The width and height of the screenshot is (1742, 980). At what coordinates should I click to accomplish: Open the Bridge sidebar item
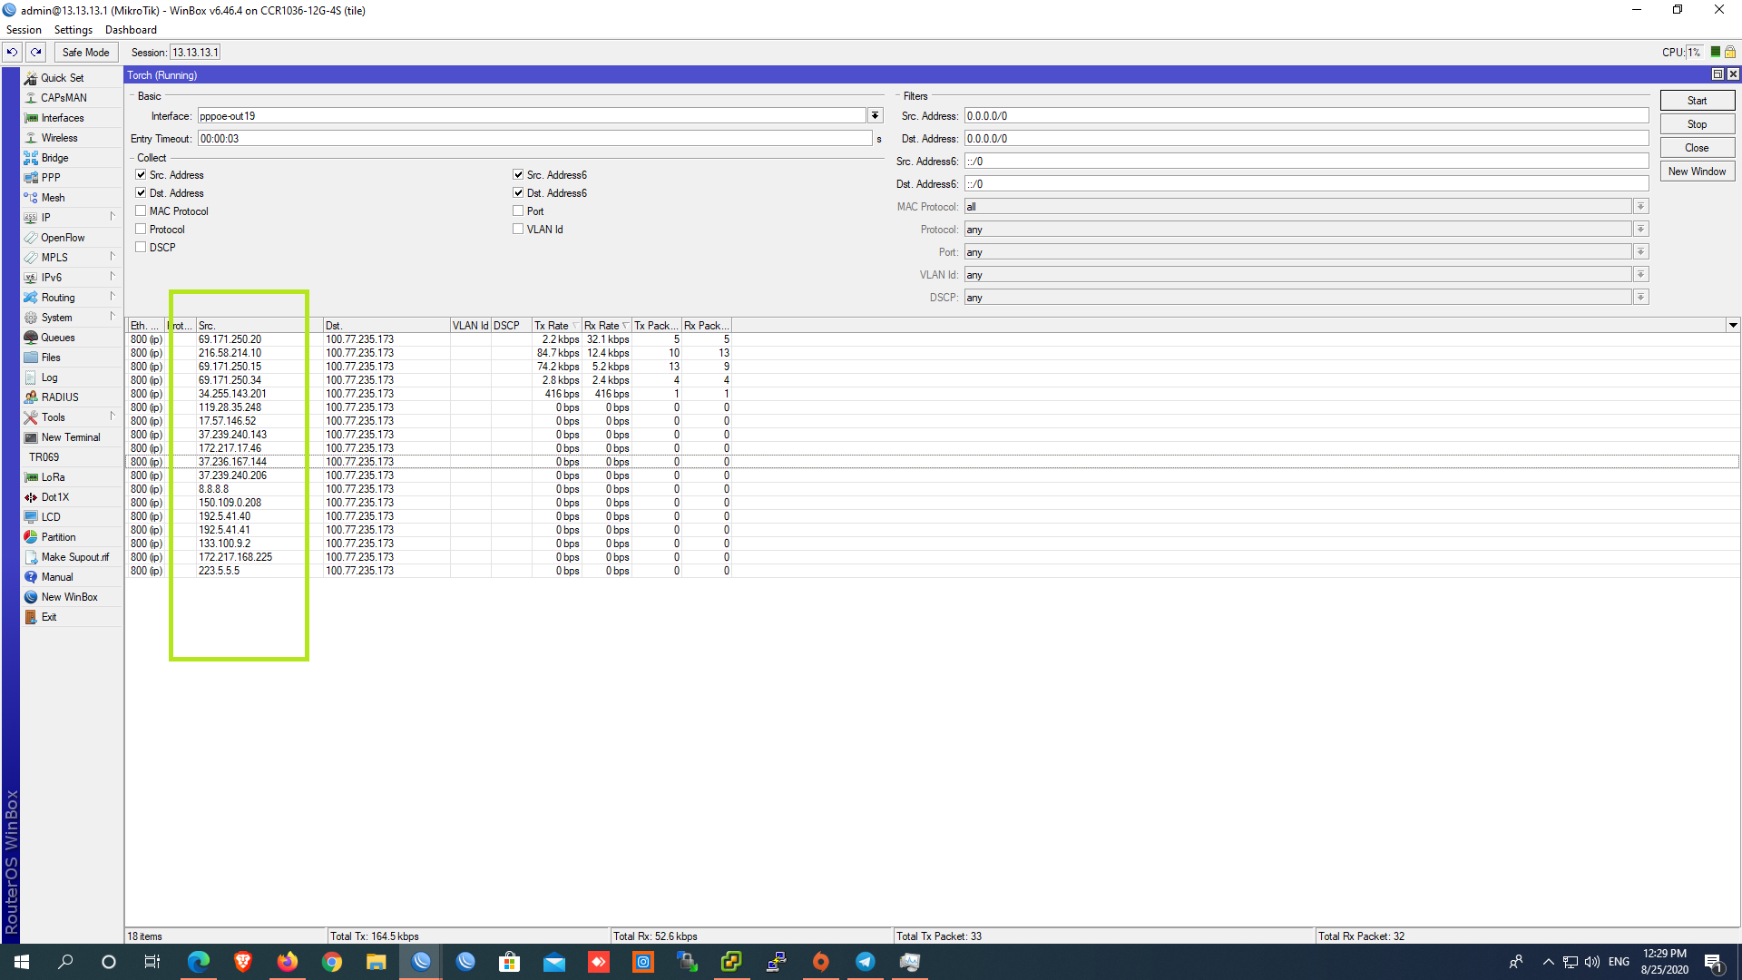(x=54, y=158)
